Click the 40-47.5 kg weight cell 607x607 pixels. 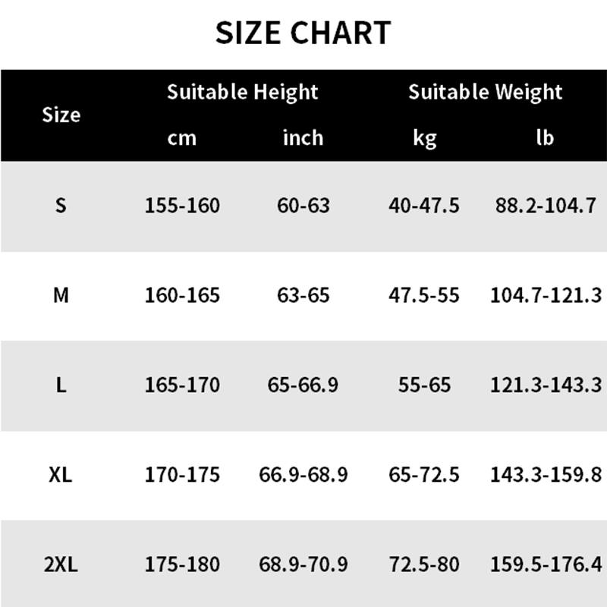[x=425, y=205]
